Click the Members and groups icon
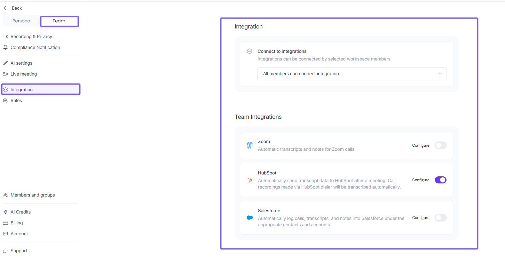 [5, 195]
